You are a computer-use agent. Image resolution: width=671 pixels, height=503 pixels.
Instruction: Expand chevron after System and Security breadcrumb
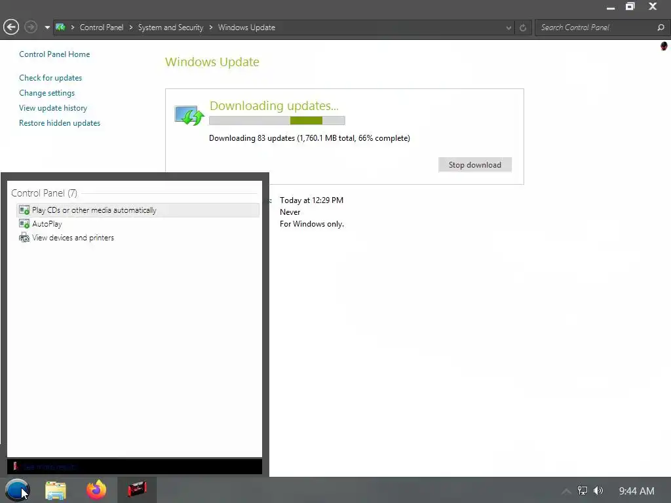210,28
